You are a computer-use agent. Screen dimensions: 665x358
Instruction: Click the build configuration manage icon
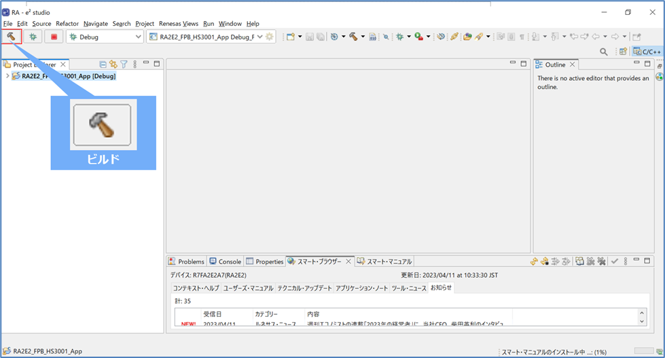click(334, 37)
